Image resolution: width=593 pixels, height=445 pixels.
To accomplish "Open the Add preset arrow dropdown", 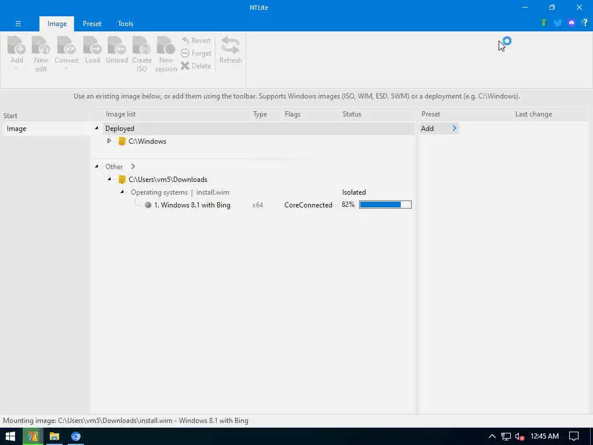I will click(454, 128).
